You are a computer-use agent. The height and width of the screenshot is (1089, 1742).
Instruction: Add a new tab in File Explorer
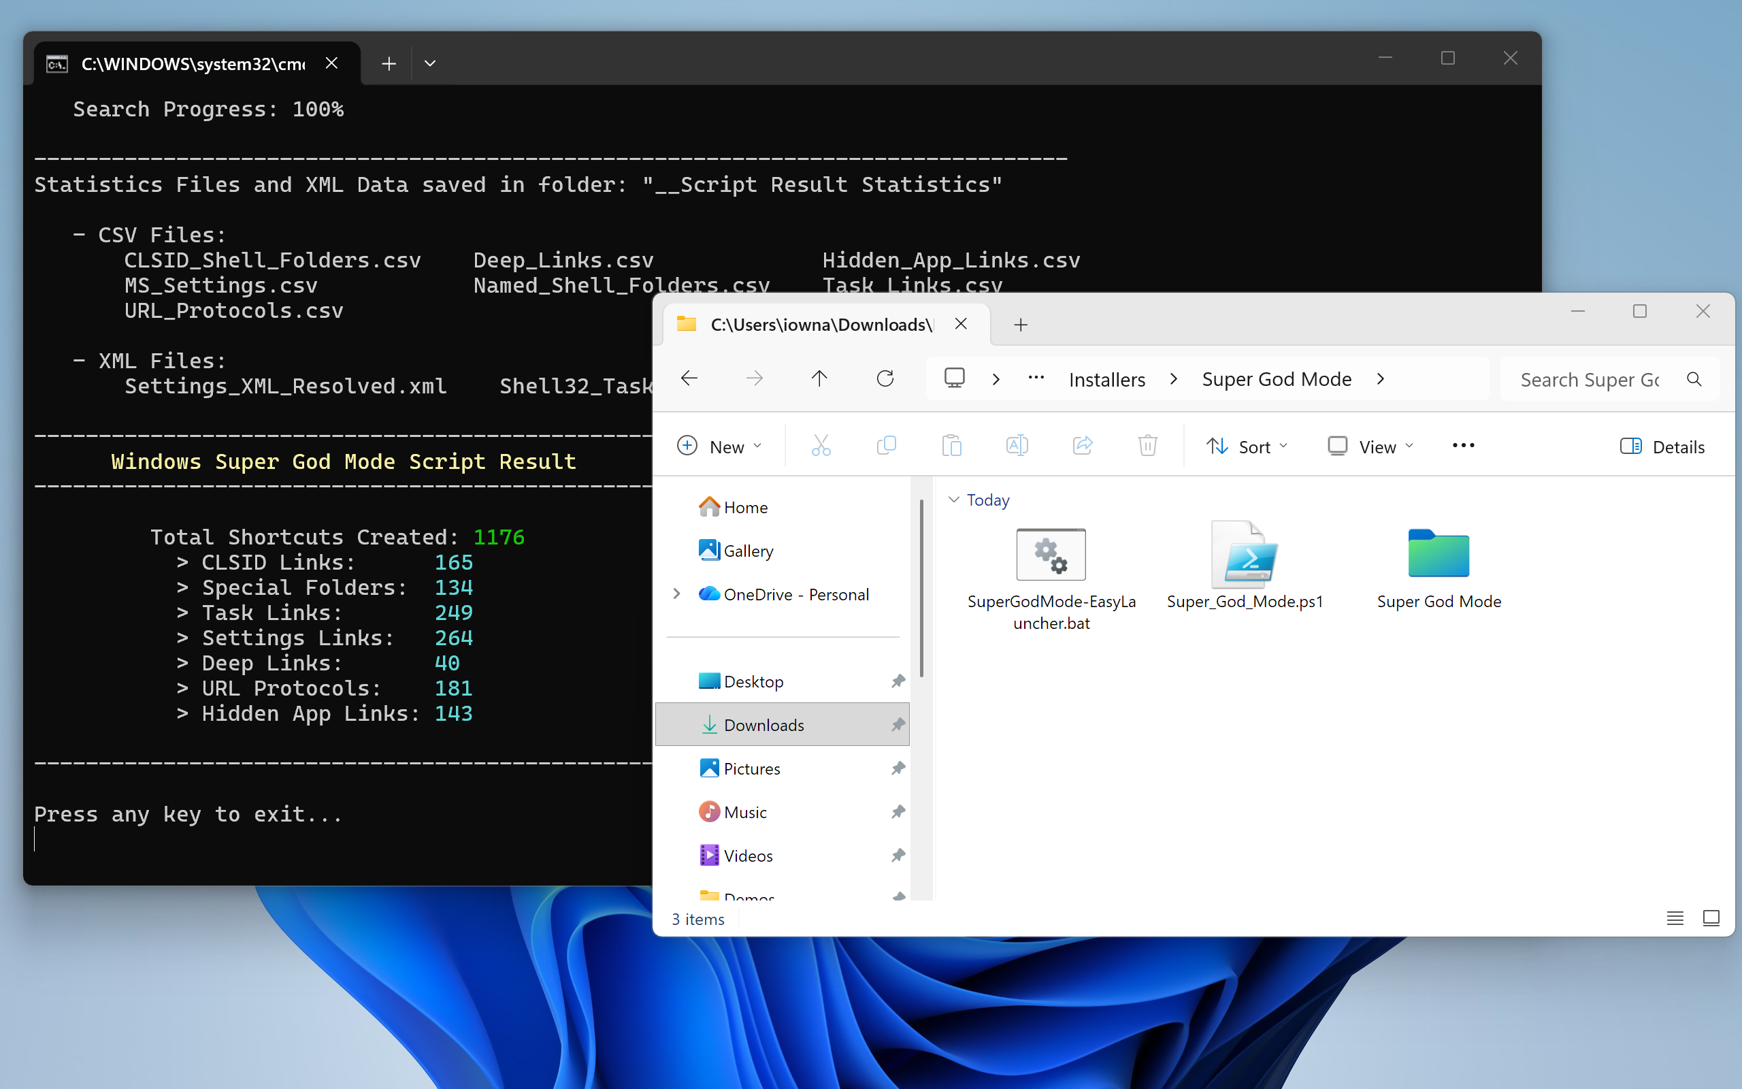pos(1021,325)
